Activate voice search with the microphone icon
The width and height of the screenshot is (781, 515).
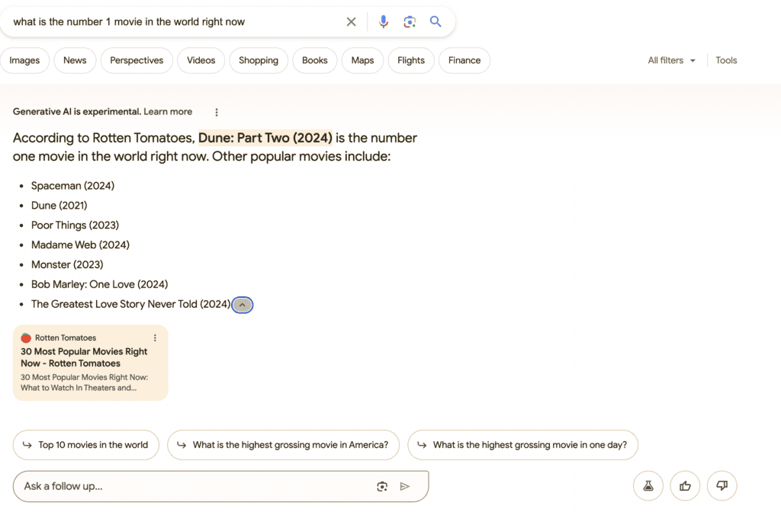click(x=384, y=21)
